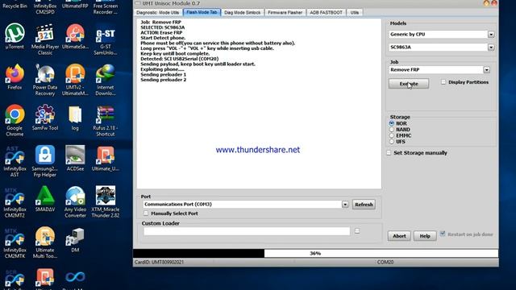Open the Utils tab
This screenshot has width=516, height=290.
coord(355,13)
